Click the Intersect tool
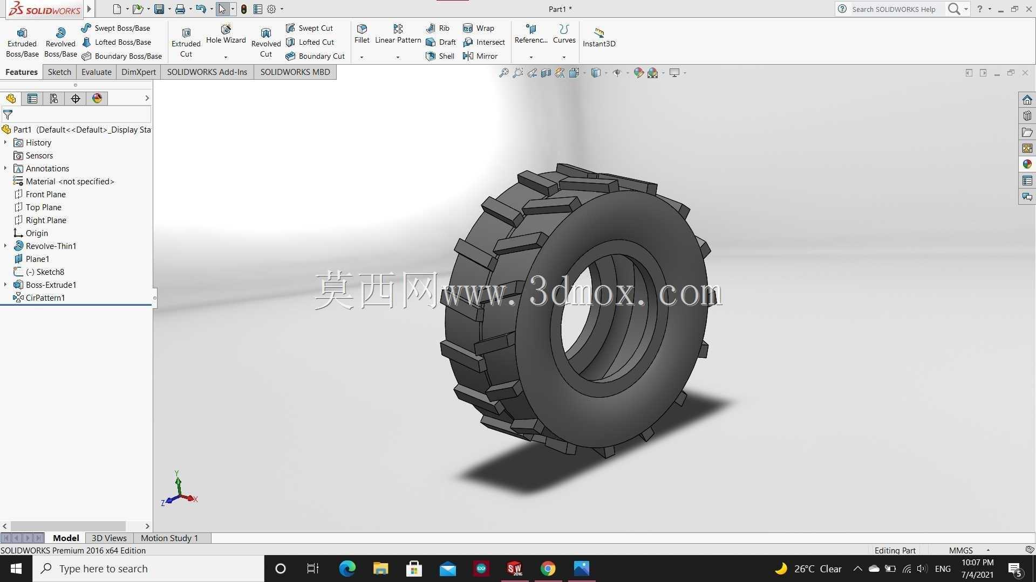The height and width of the screenshot is (582, 1036). [x=484, y=42]
